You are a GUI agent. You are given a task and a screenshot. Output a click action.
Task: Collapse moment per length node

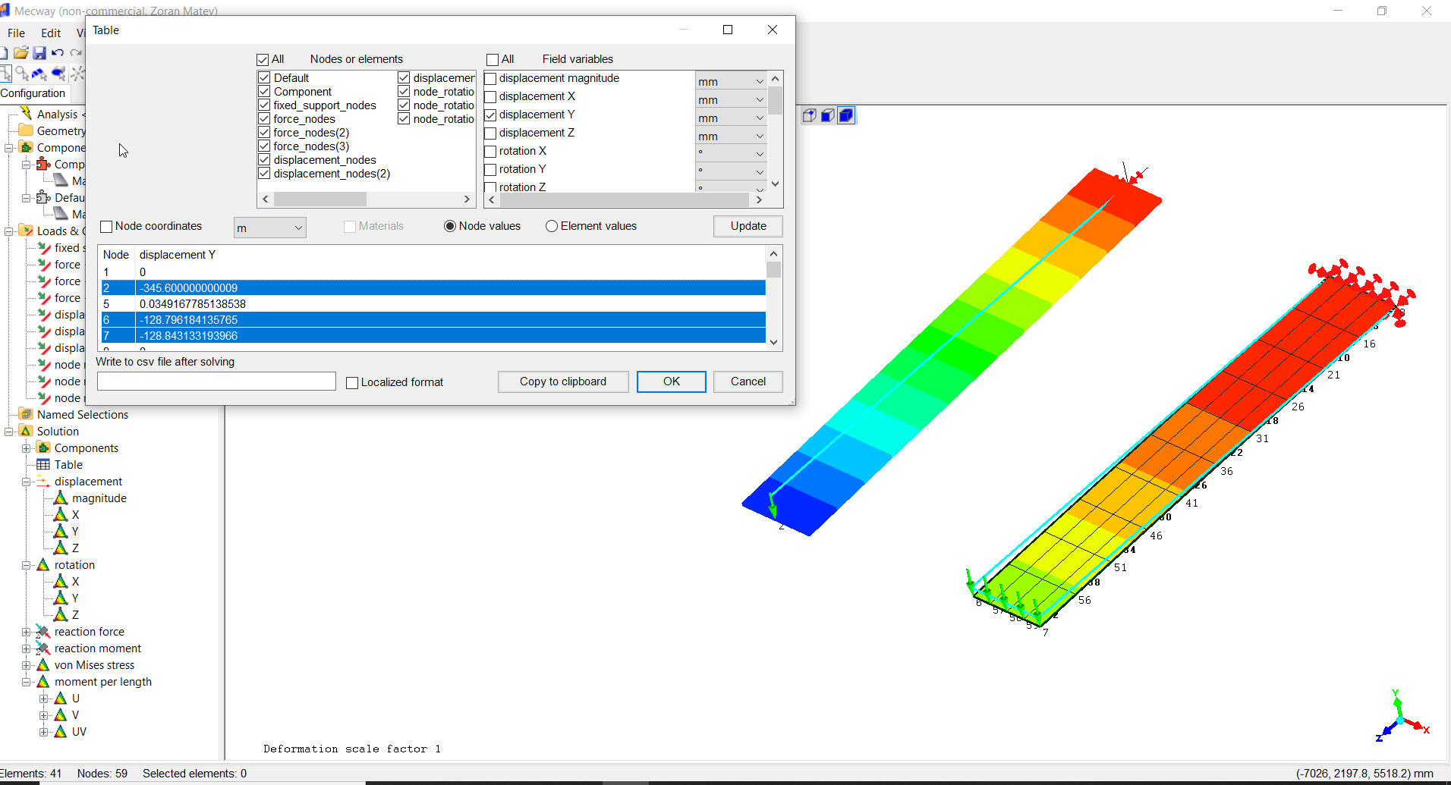(27, 682)
